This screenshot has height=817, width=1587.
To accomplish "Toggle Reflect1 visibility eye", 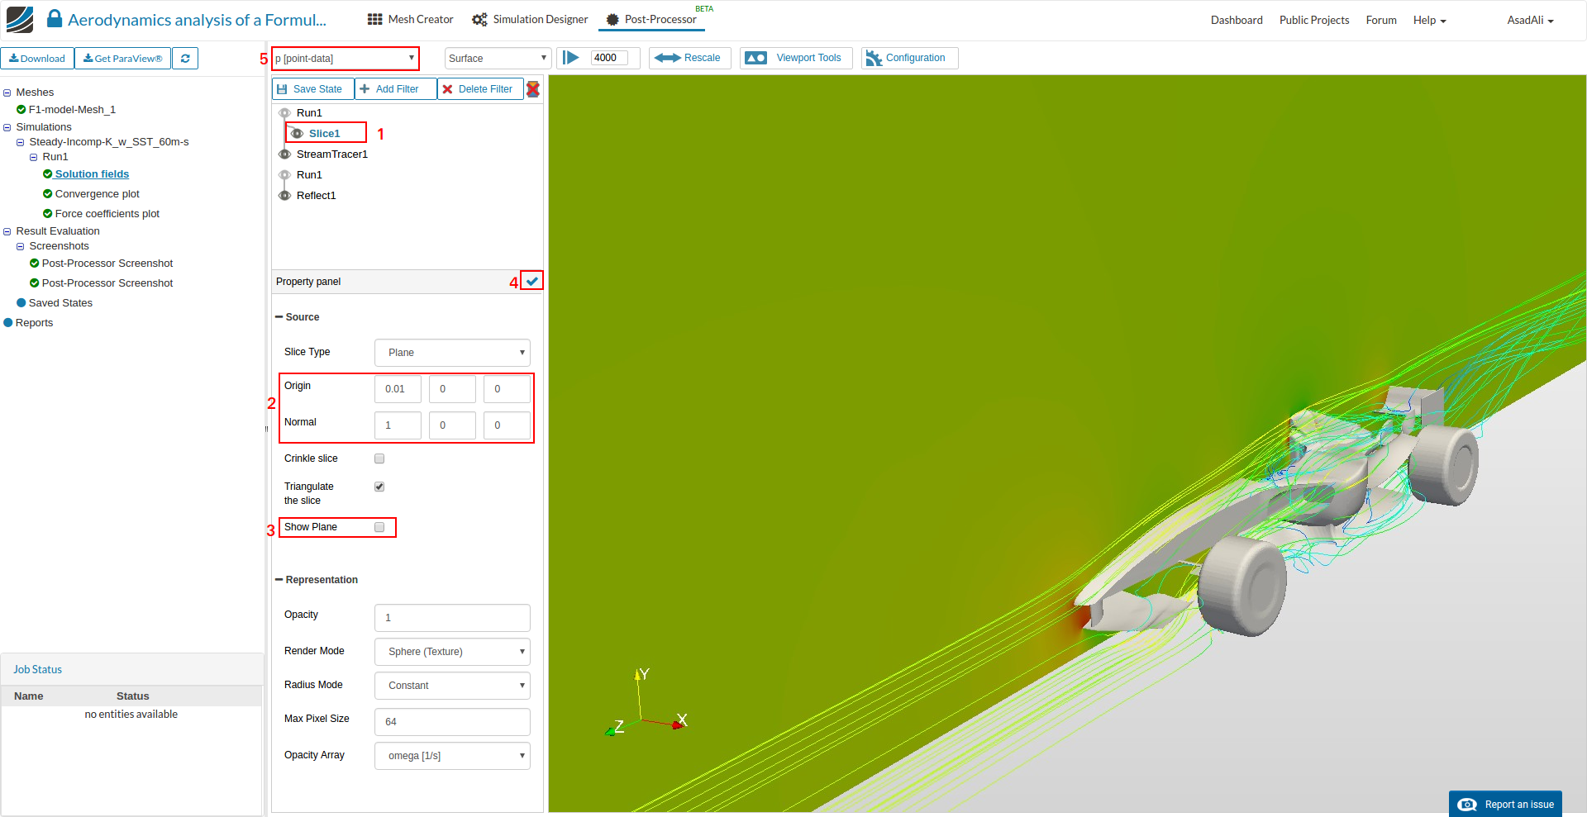I will pyautogui.click(x=284, y=196).
